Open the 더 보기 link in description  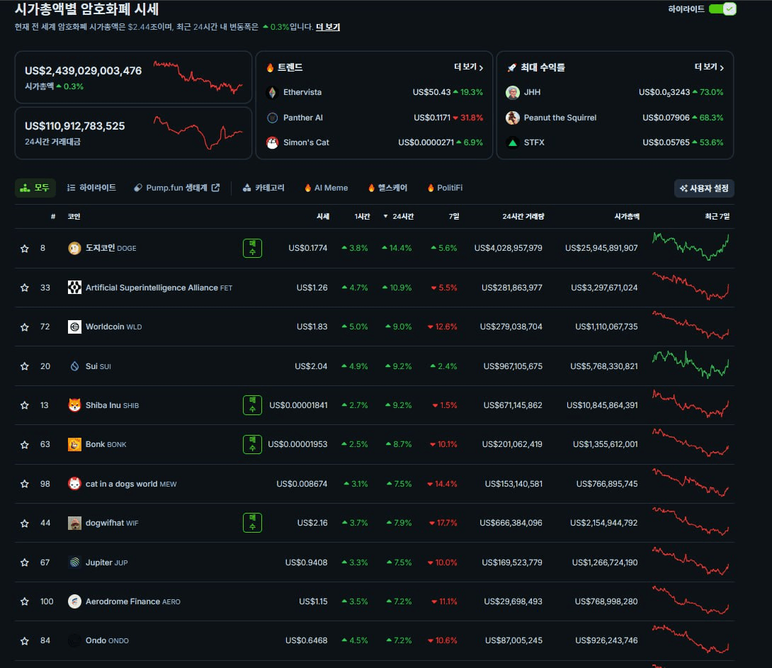(327, 27)
